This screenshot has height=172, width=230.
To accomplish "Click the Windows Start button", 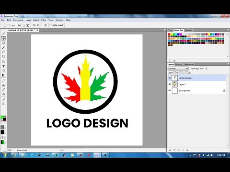I will [4, 155].
